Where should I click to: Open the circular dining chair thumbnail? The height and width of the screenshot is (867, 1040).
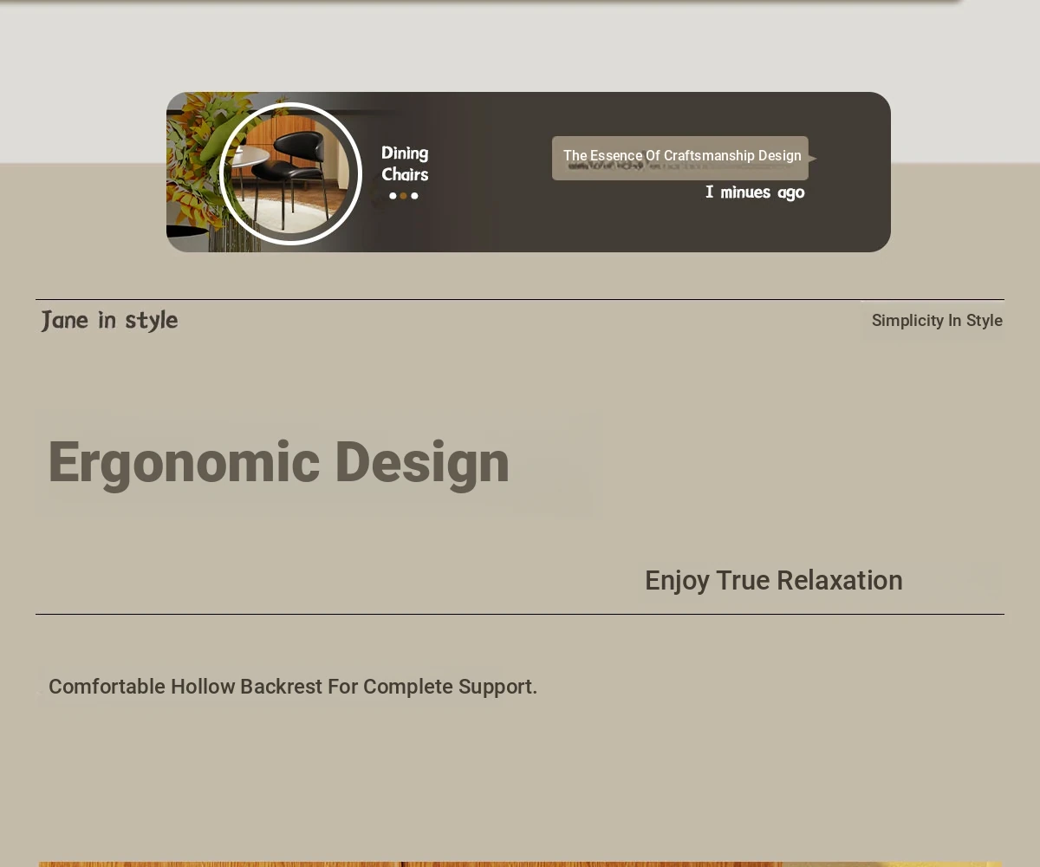coord(290,173)
